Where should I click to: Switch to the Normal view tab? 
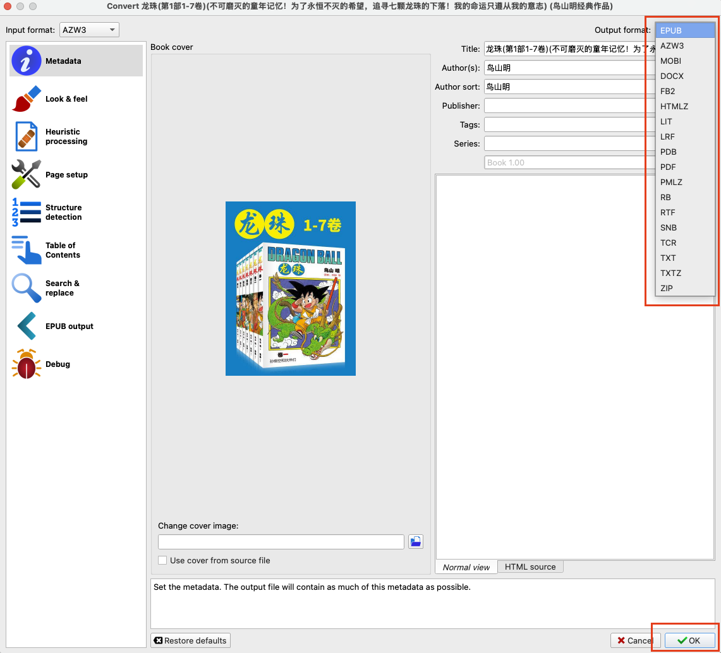tap(466, 567)
